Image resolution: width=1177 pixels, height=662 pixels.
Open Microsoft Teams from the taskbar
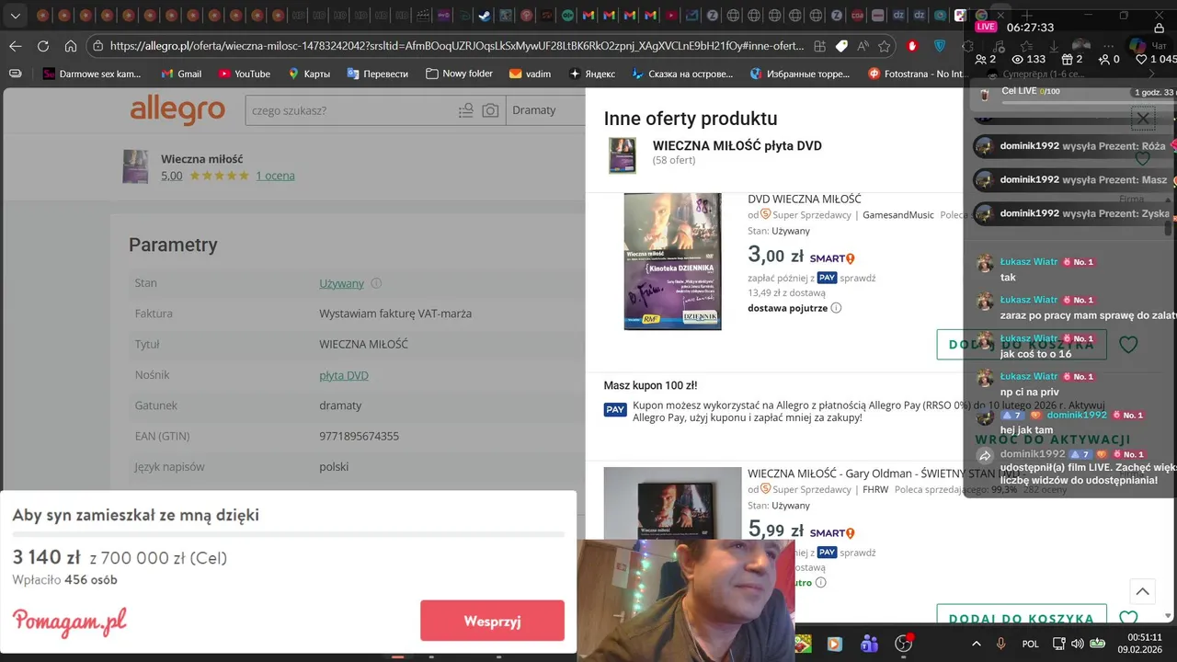(x=869, y=644)
